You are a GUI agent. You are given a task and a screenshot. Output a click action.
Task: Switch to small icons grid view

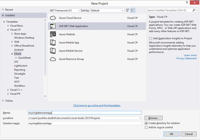[128, 10]
